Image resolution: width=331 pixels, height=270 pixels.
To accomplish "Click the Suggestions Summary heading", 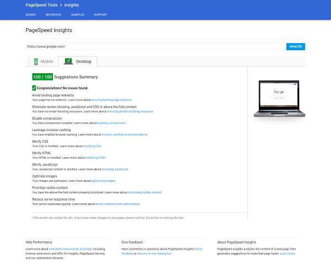I will tap(76, 77).
